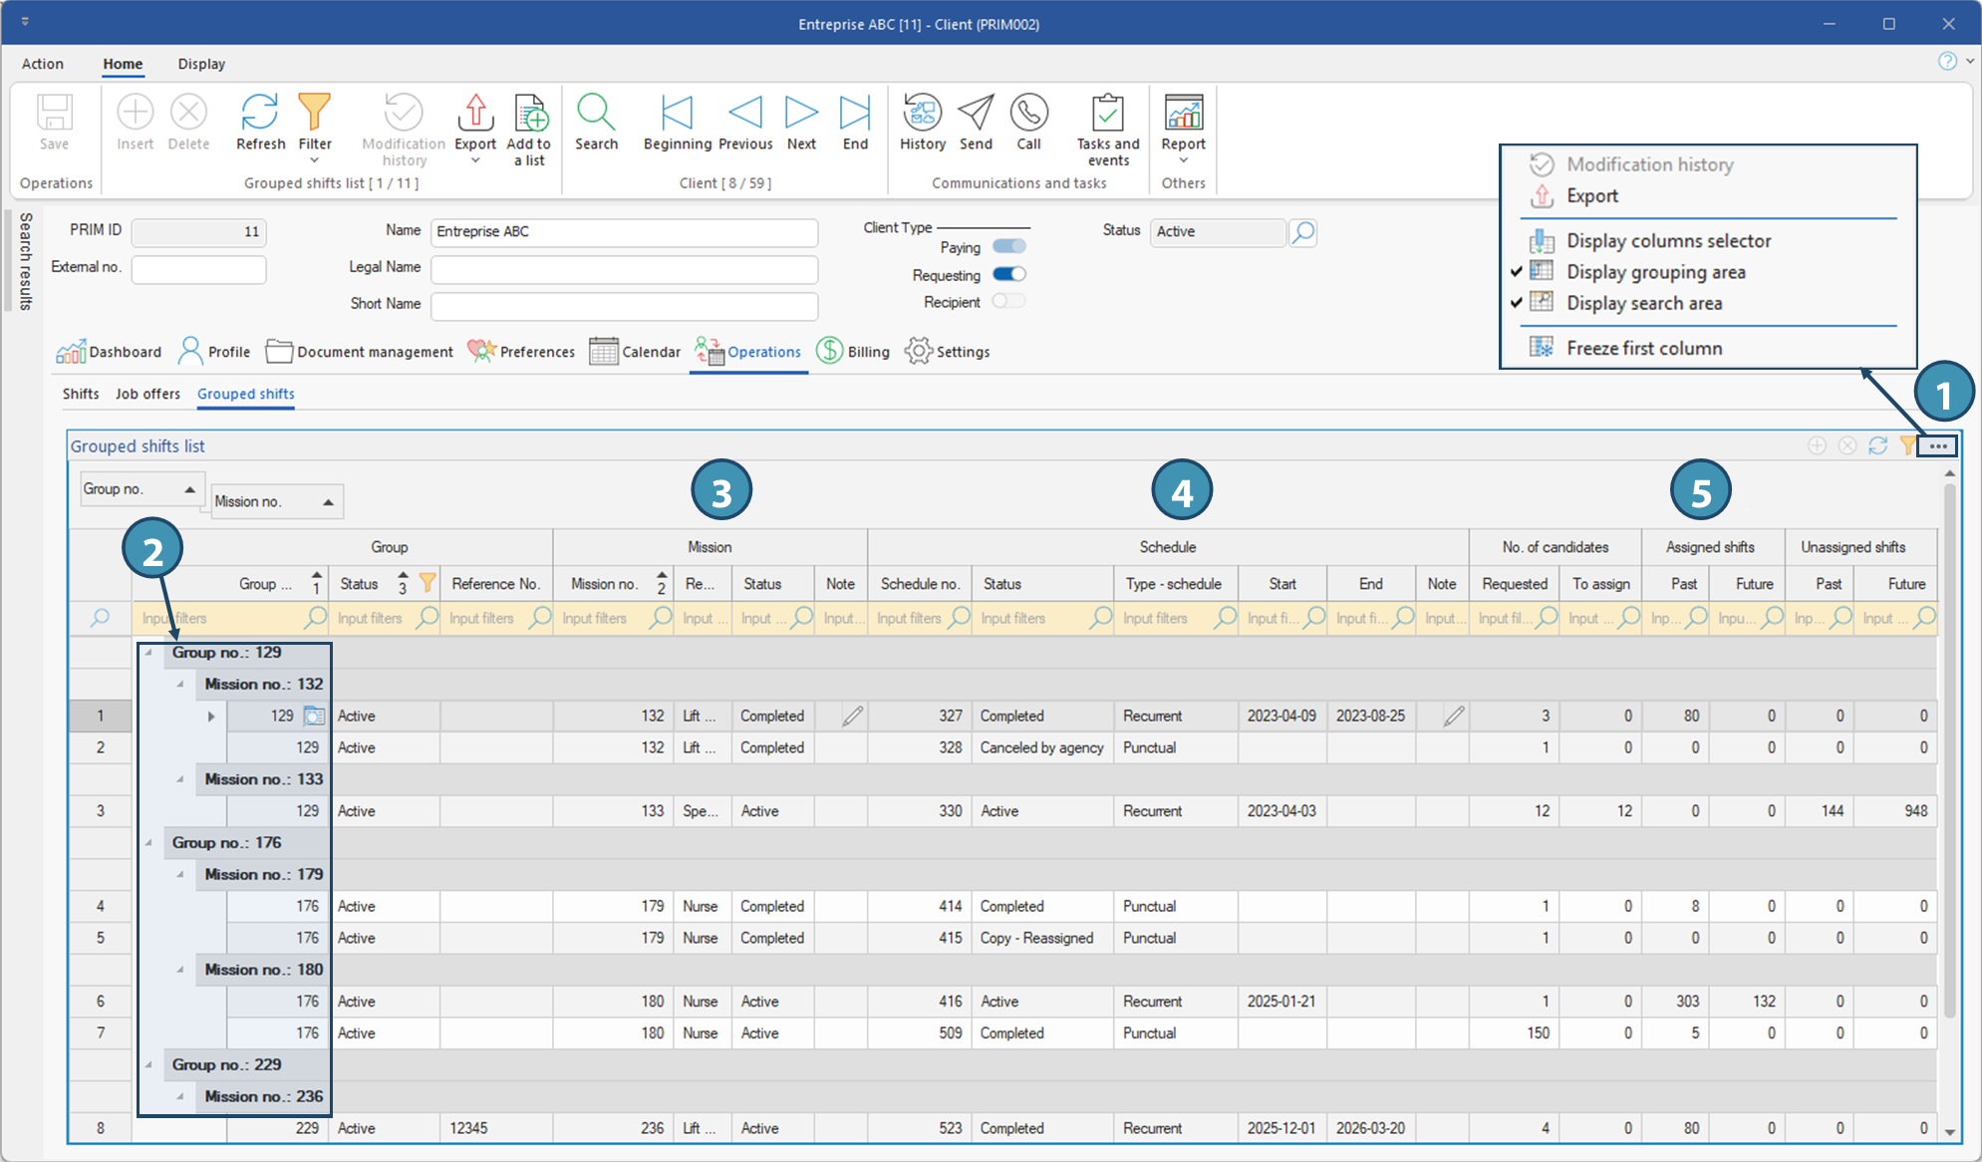This screenshot has height=1162, width=1982.
Task: Open the Job offers sub-tab
Action: (147, 394)
